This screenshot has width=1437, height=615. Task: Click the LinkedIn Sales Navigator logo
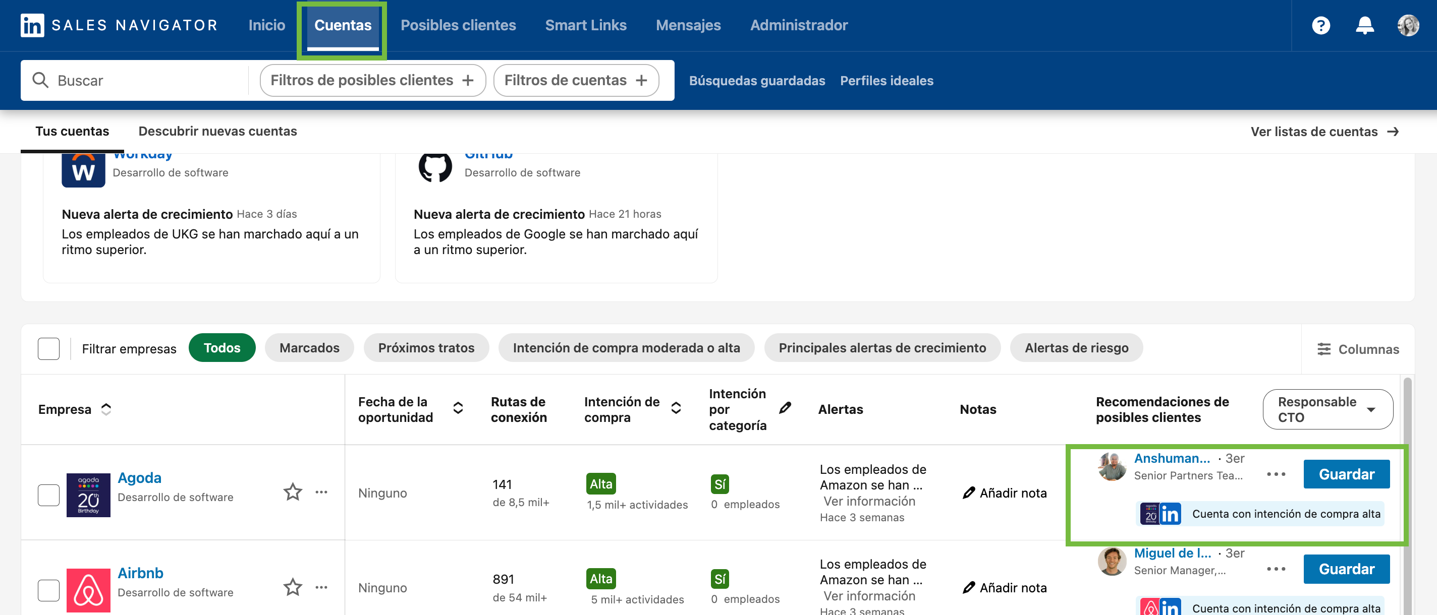119,25
